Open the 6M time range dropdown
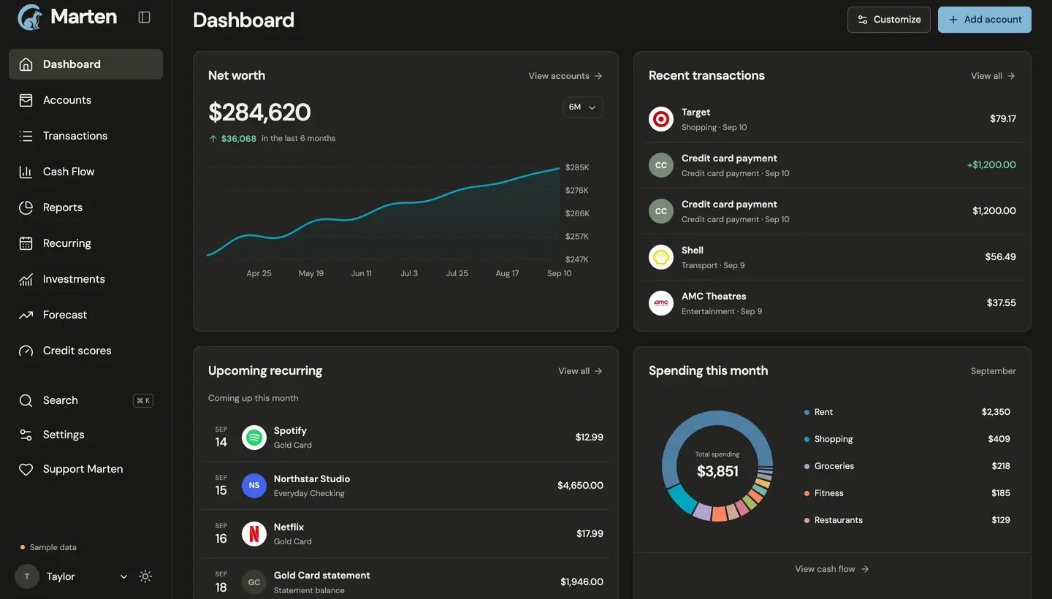Image resolution: width=1052 pixels, height=599 pixels. [x=583, y=107]
